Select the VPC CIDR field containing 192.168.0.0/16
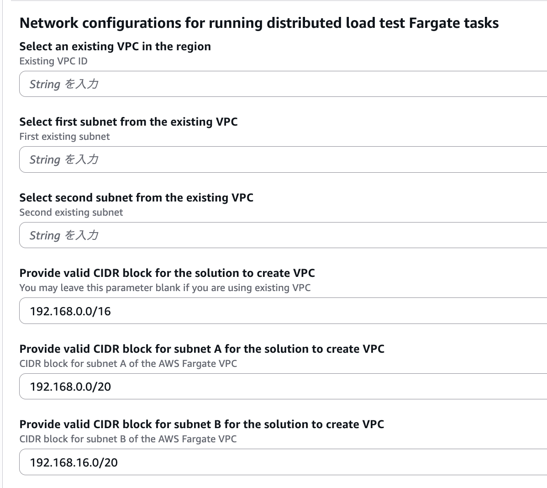This screenshot has height=488, width=547. 283,311
